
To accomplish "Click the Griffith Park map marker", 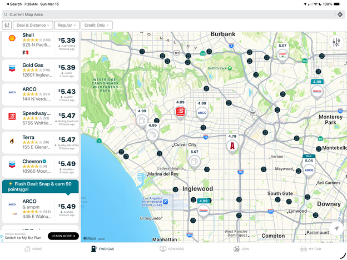I will [x=230, y=68].
